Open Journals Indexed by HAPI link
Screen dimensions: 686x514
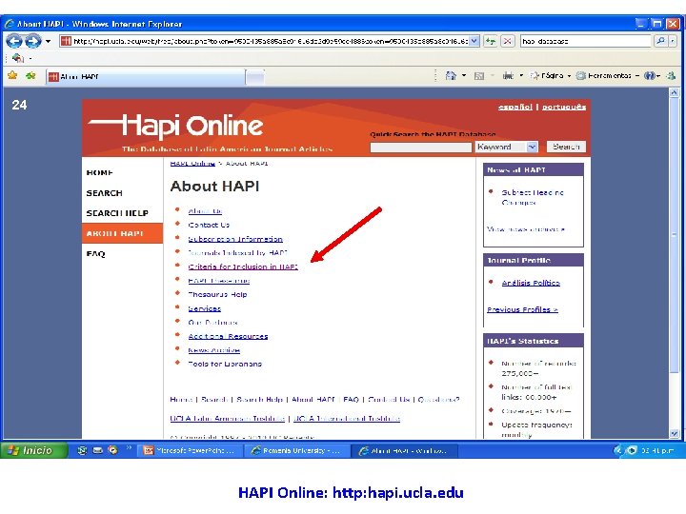click(x=237, y=252)
